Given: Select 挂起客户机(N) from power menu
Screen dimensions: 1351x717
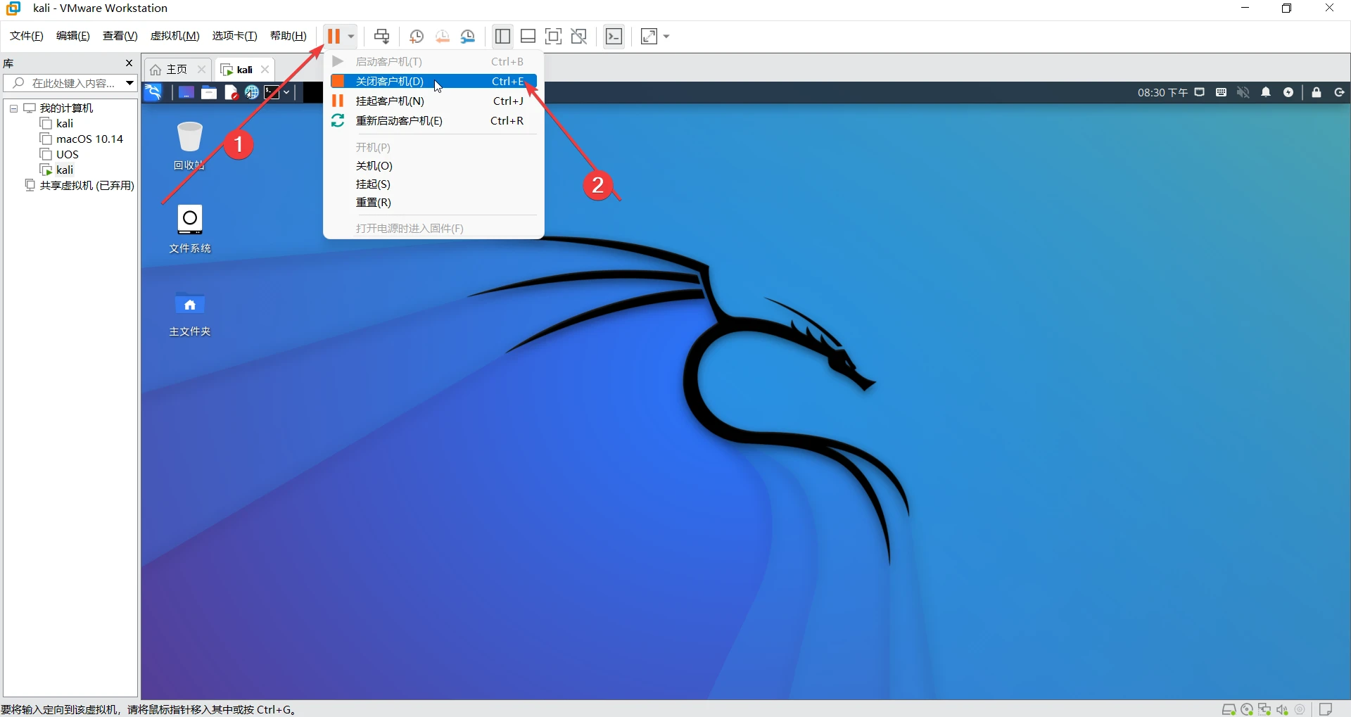Looking at the screenshot, I should 433,101.
